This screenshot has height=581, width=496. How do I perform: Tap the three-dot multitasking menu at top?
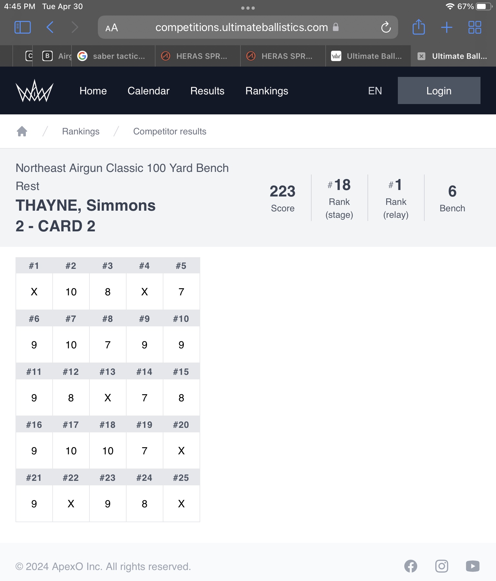click(248, 8)
